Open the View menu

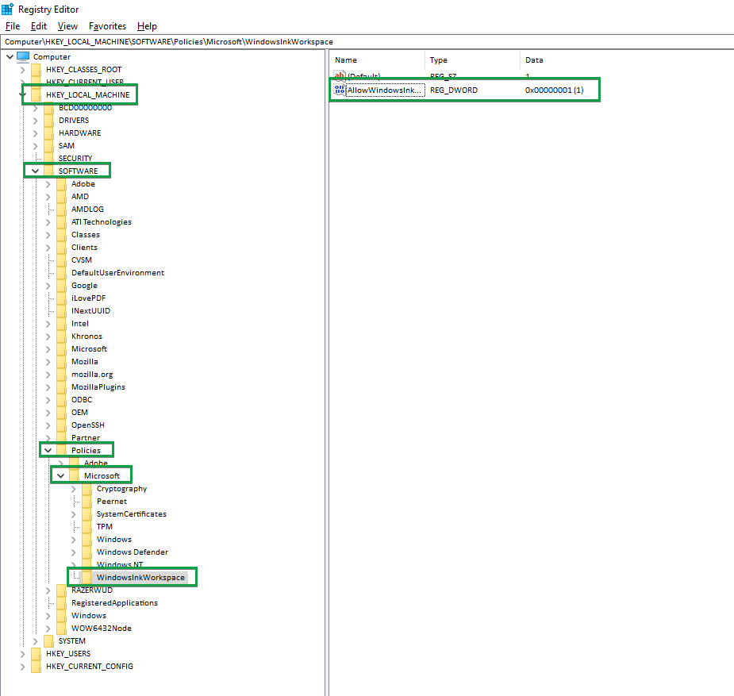(x=67, y=25)
